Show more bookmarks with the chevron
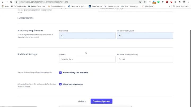This screenshot has height=107, width=191. pyautogui.click(x=170, y=6)
